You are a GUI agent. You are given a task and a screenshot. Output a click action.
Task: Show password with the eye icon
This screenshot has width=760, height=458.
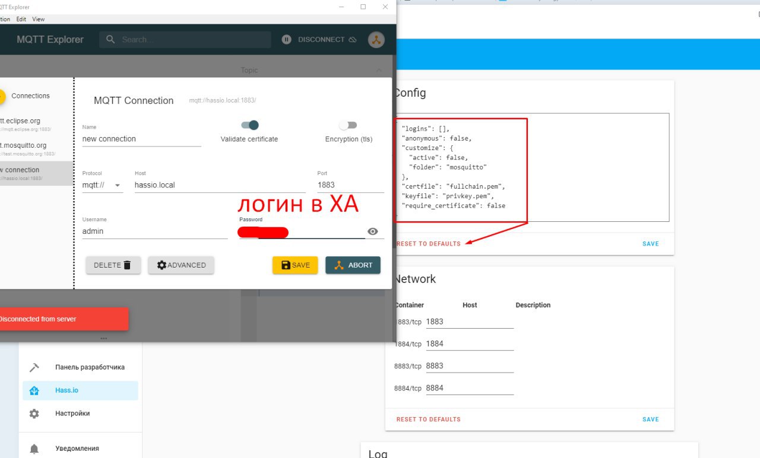point(373,231)
